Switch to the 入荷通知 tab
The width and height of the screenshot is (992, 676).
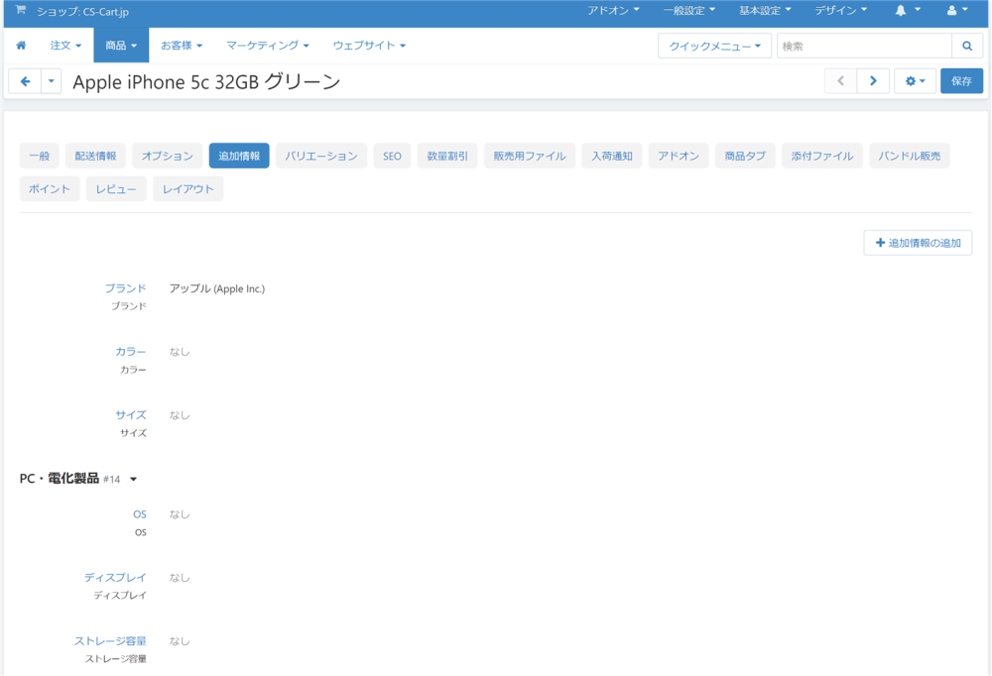[x=612, y=157]
